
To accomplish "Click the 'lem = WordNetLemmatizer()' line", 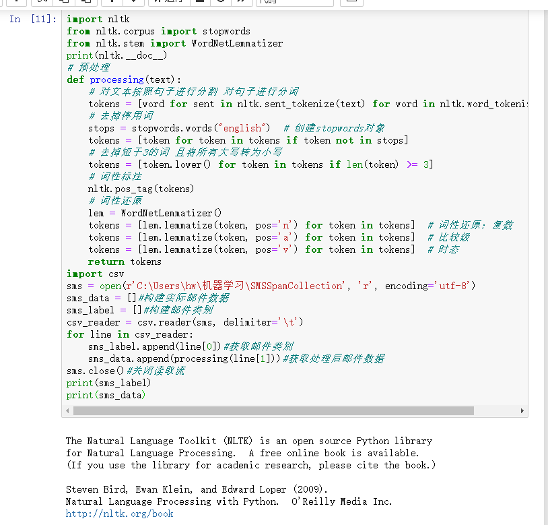I will pos(155,213).
